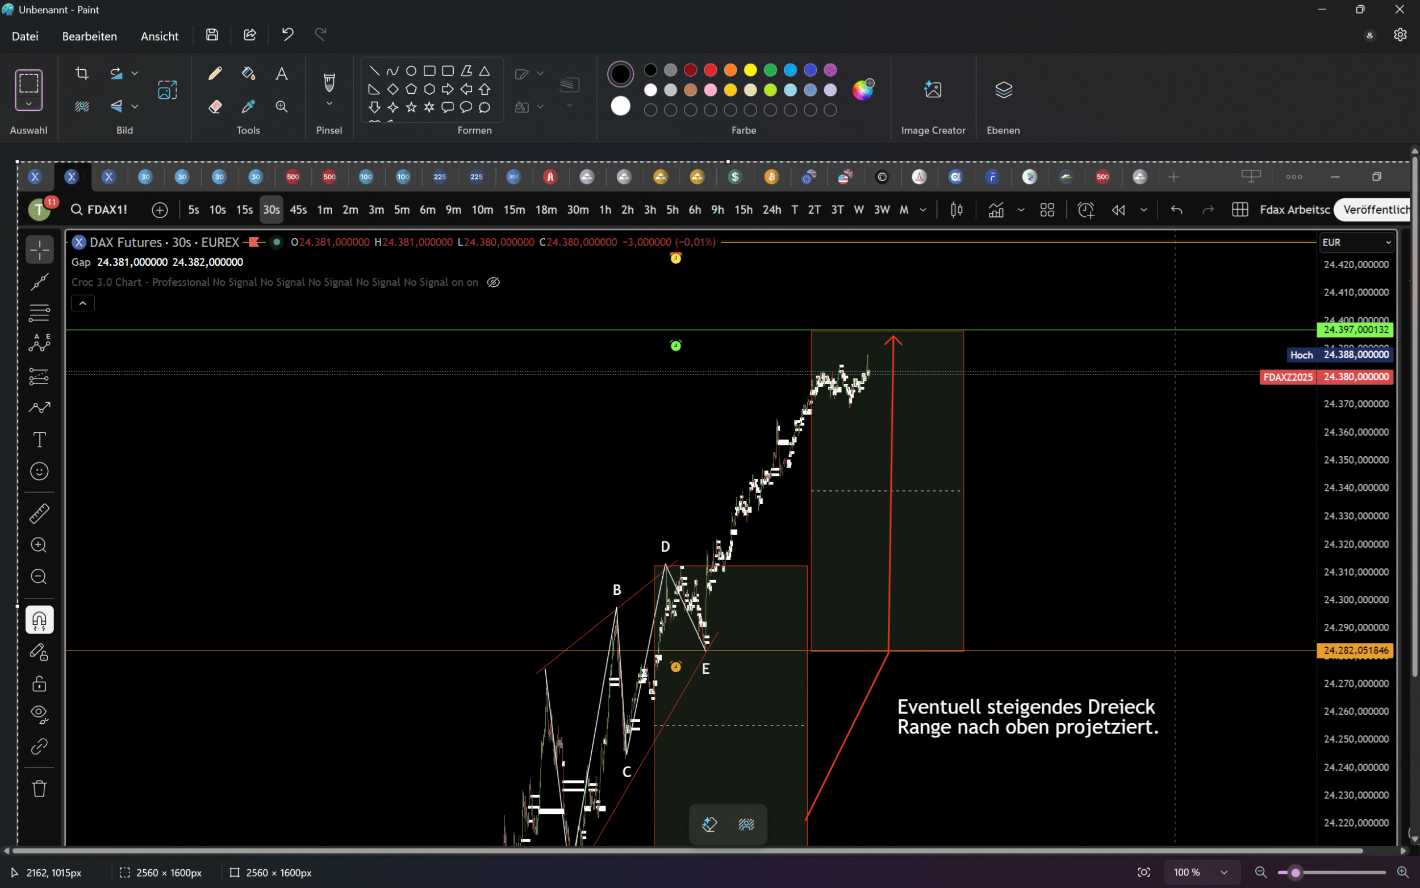Choose the Eraser tool
The height and width of the screenshot is (888, 1420).
(x=215, y=106)
